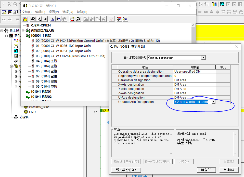
Task: Collapse the [0000] 主机架 rack node
Action: (23, 36)
